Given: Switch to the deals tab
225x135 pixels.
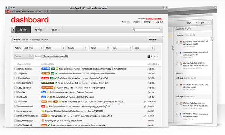Looking at the screenshot, I should 54,30.
